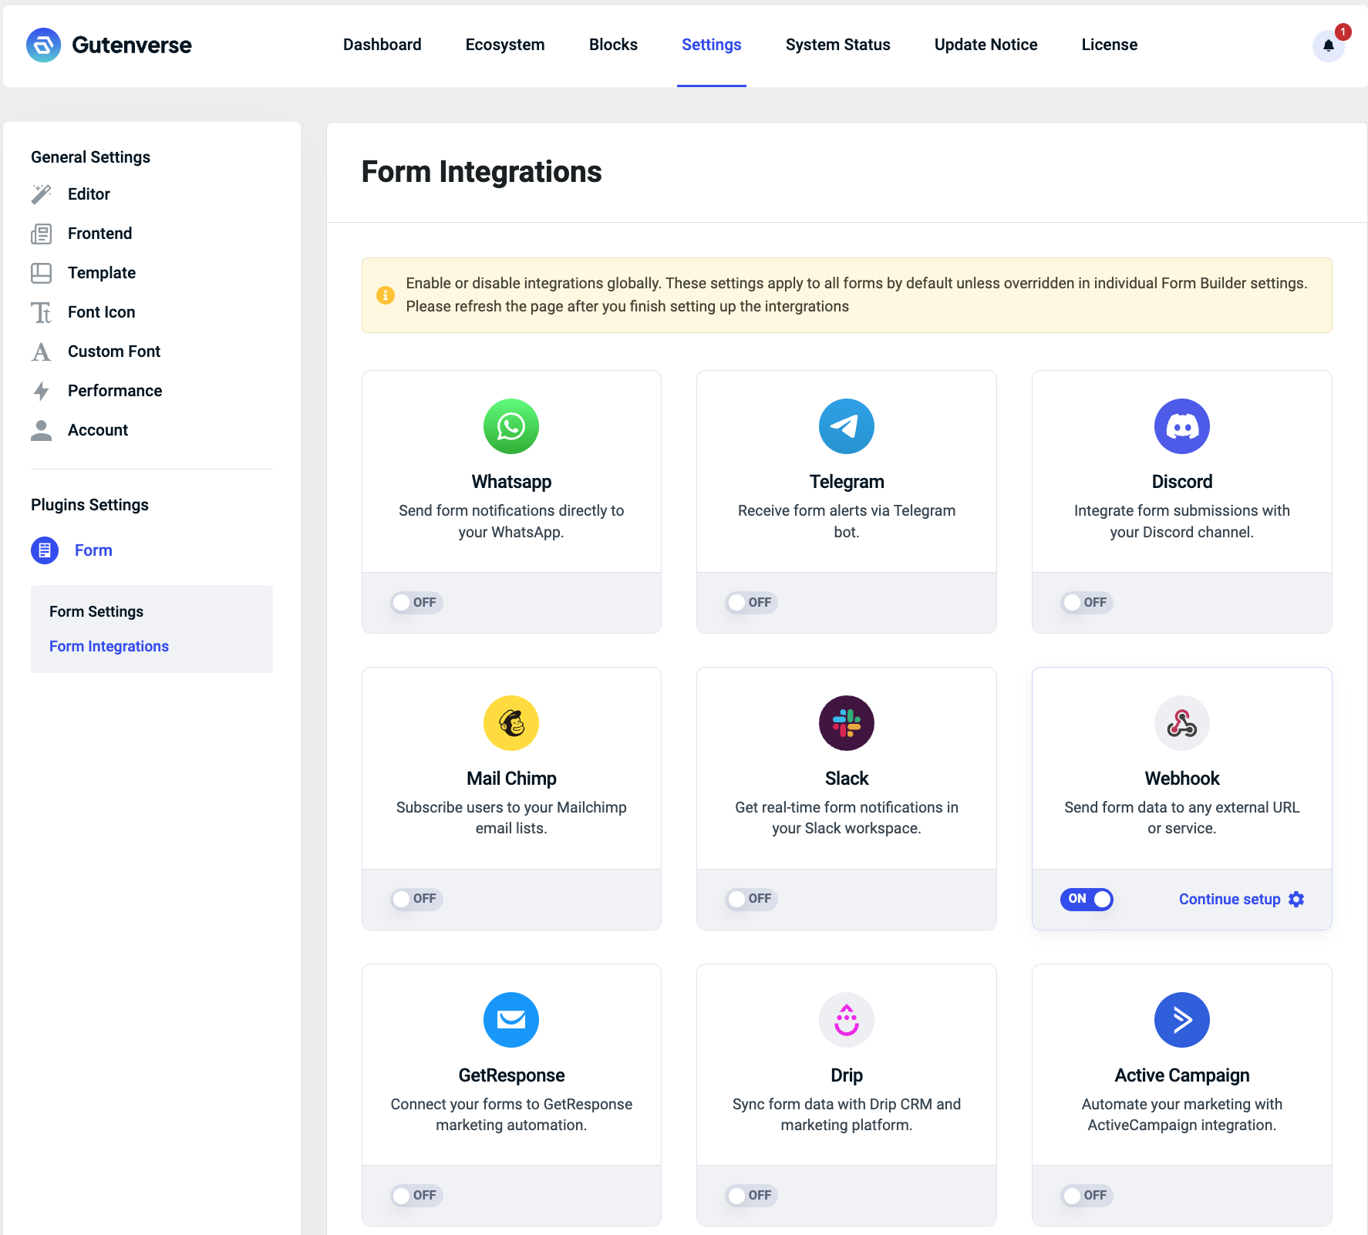Screen dimensions: 1368x1235
Task: Click the Mail Chimp integration icon
Action: [511, 723]
